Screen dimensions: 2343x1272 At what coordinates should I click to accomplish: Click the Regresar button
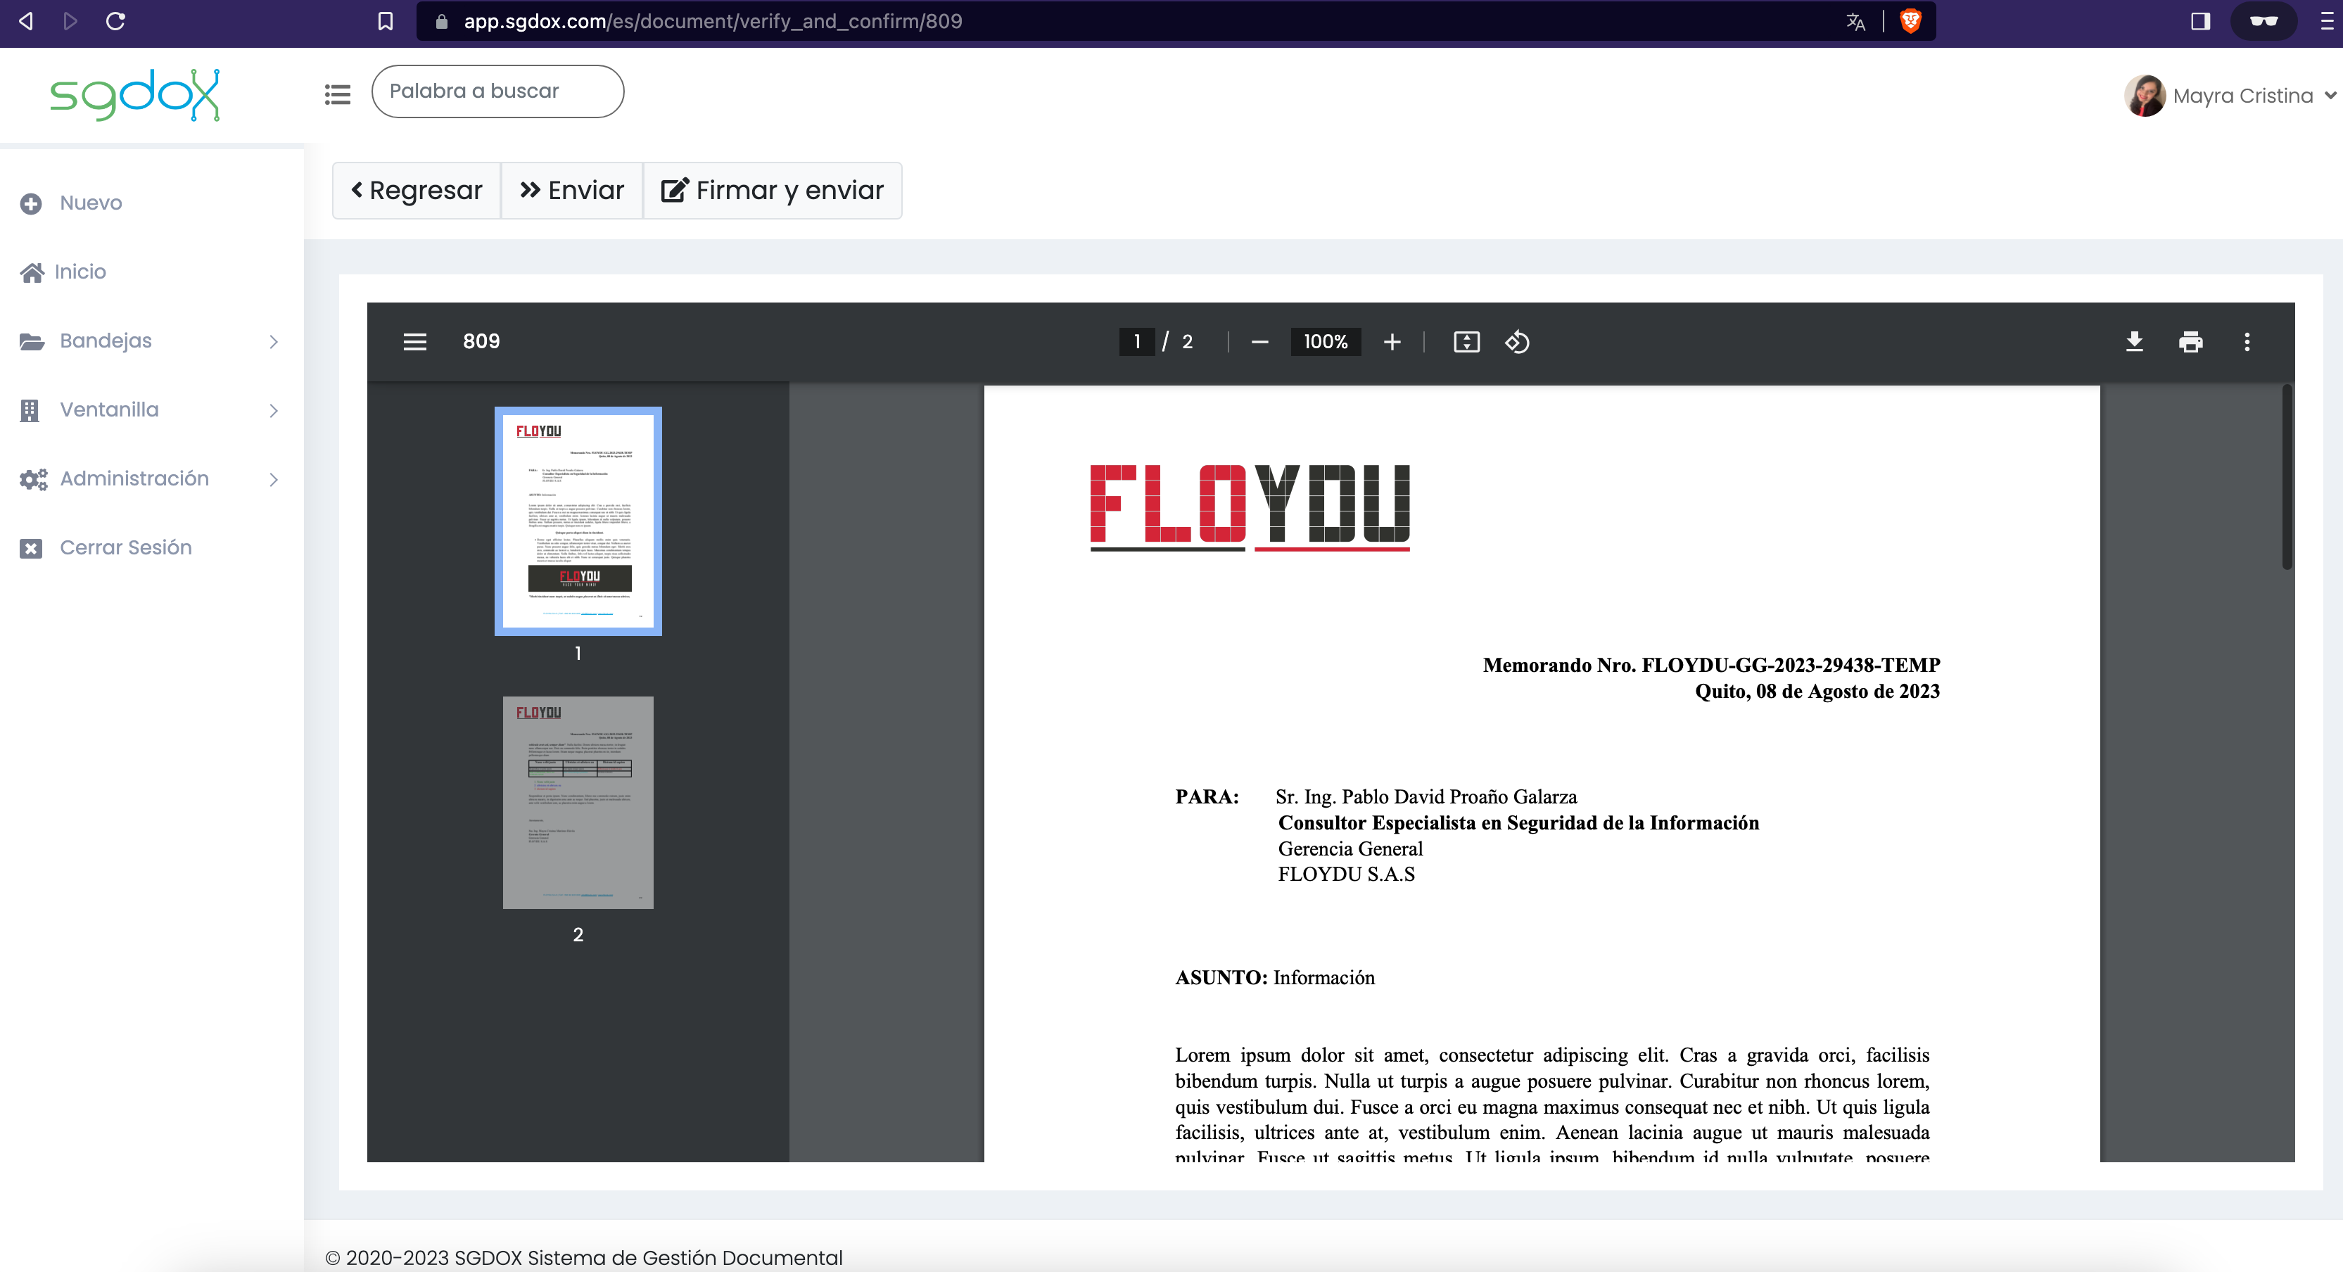tap(417, 190)
